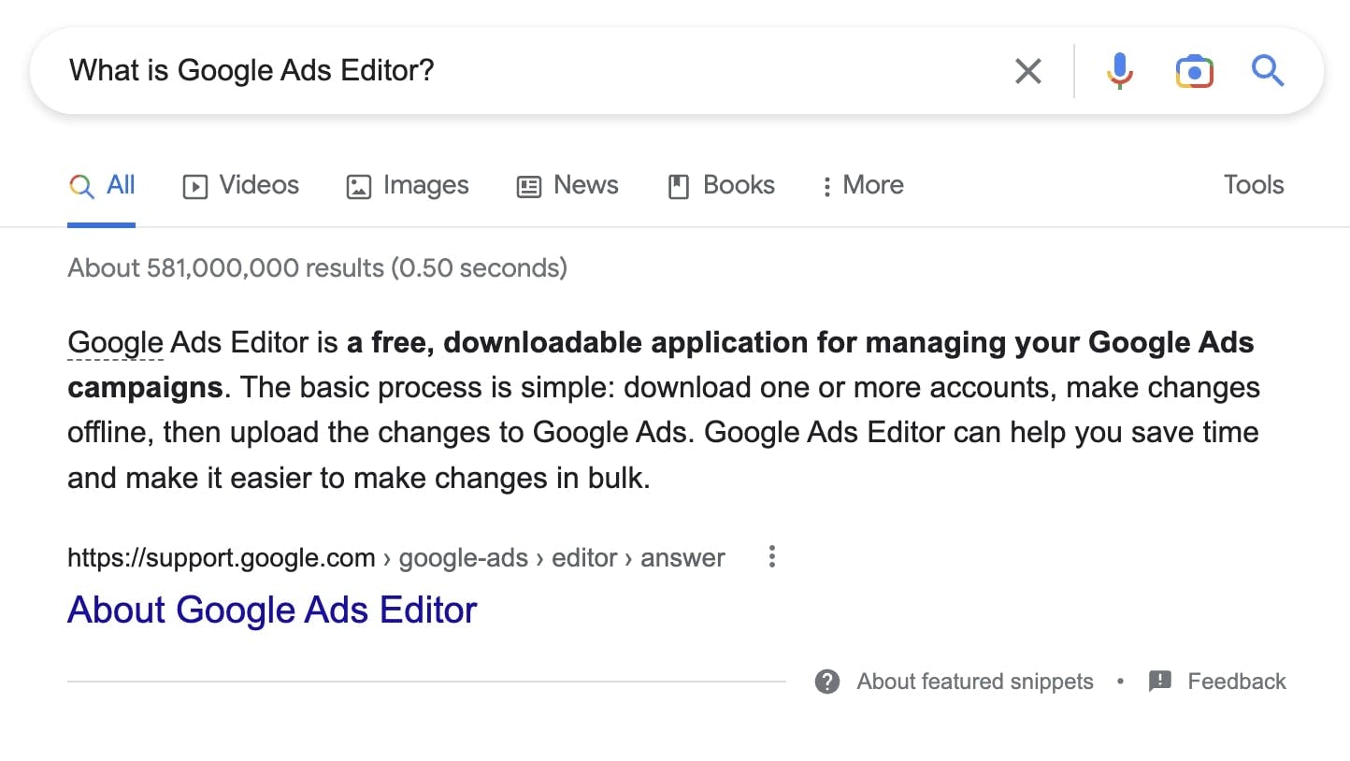Viewport: 1350px width, 761px height.
Task: Open the About Google Ads Editor link
Action: pyautogui.click(x=271, y=610)
